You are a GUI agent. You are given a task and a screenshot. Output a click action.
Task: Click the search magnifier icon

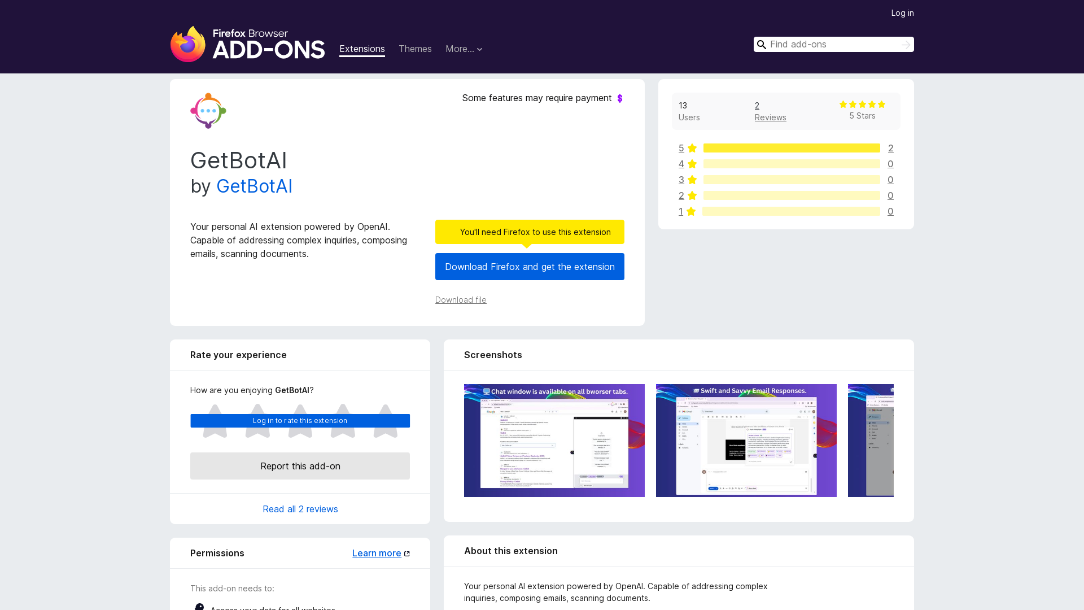click(762, 45)
